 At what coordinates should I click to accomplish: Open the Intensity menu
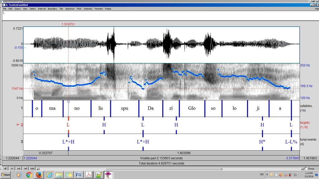[88, 9]
